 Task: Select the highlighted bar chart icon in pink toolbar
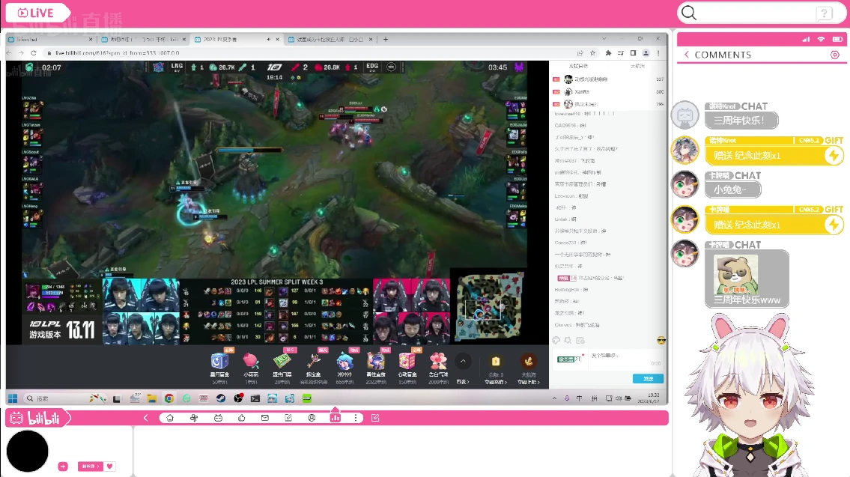coord(336,417)
